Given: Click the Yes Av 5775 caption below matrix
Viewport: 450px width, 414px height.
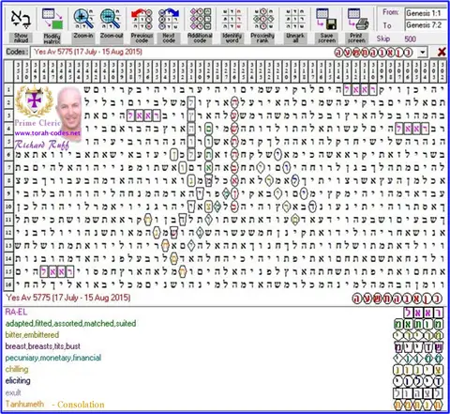Looking at the screenshot, I should (x=68, y=298).
